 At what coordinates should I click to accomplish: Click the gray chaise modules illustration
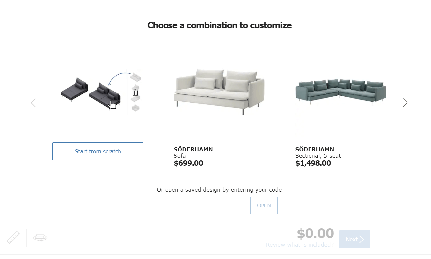(91, 92)
